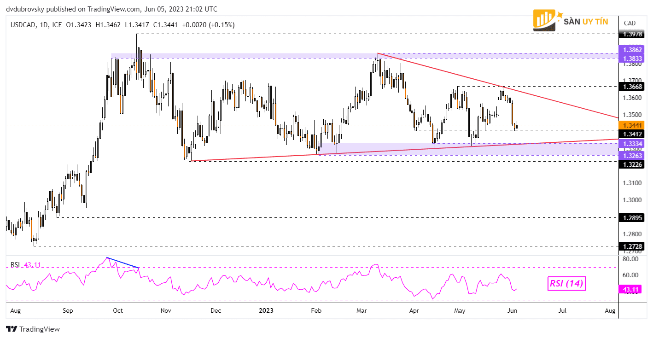653x339 pixels.
Task: Click the orange 1.3441 current price label
Action: point(630,125)
